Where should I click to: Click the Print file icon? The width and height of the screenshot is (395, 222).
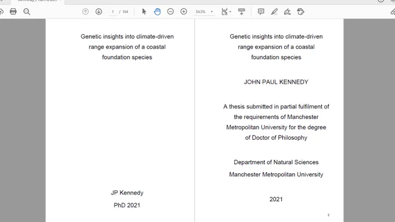pyautogui.click(x=13, y=12)
